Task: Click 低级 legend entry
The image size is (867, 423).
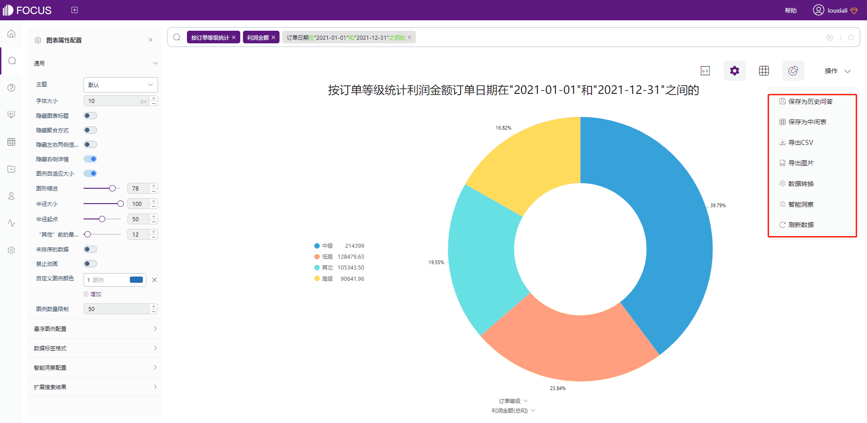Action: pyautogui.click(x=339, y=257)
